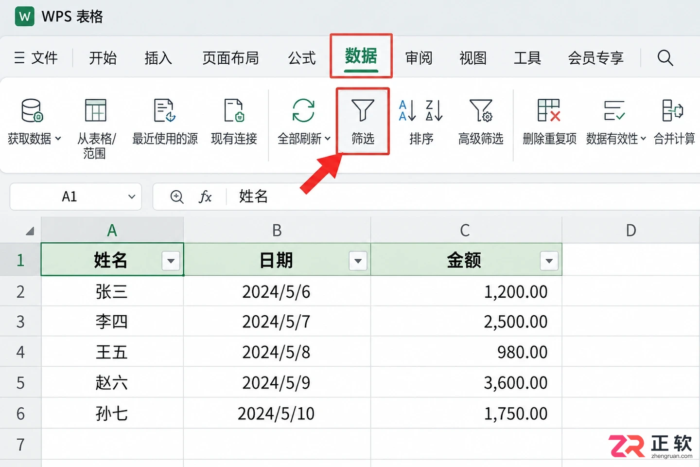
Task: Sort descending with the Z-A icon
Action: click(x=434, y=110)
